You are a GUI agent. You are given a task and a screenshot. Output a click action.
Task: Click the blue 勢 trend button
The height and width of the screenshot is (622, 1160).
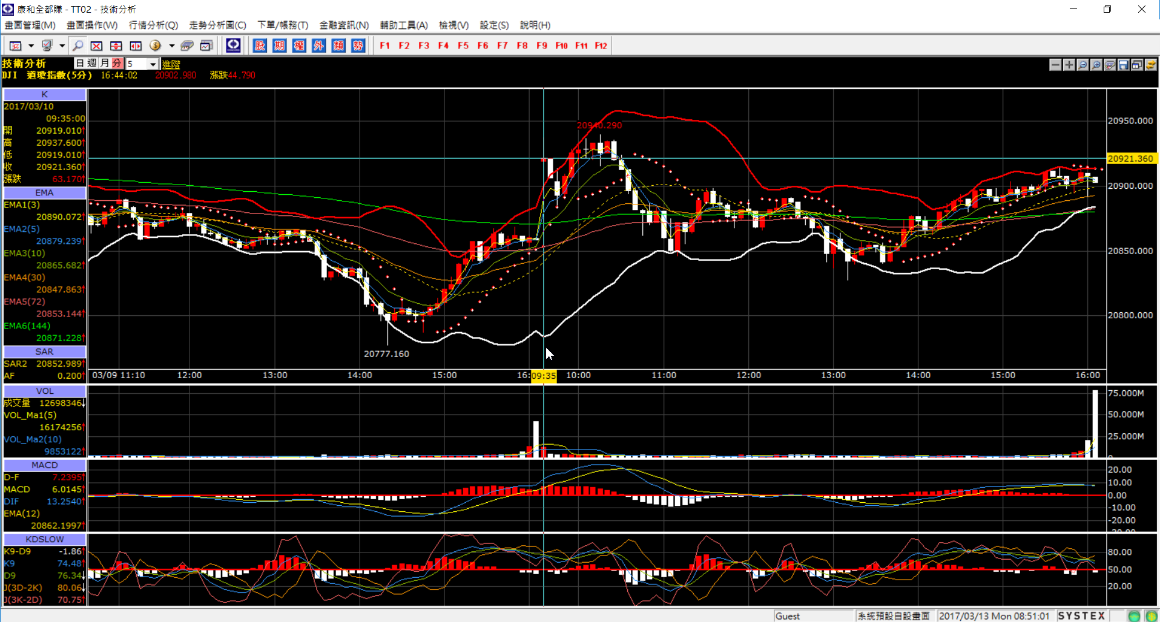click(358, 45)
